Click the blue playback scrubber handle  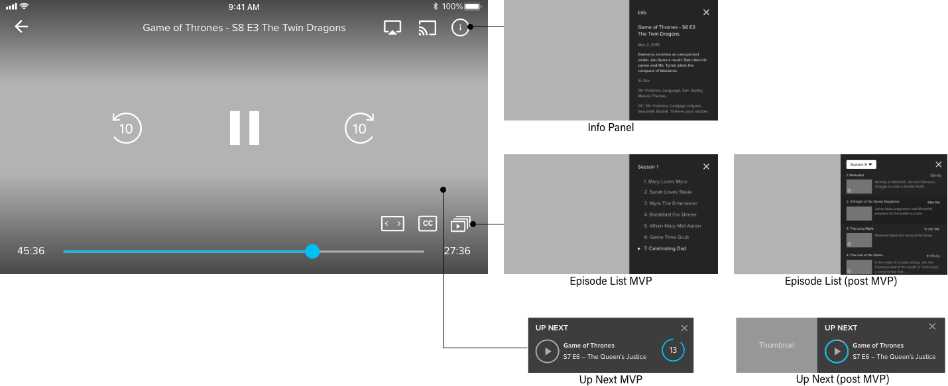[312, 252]
